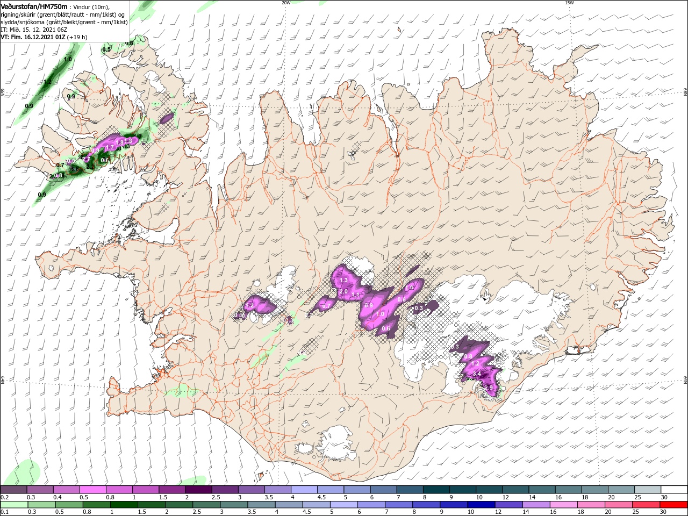
Task: Click the 2.9 snowfall value label
Action: (x=489, y=388)
